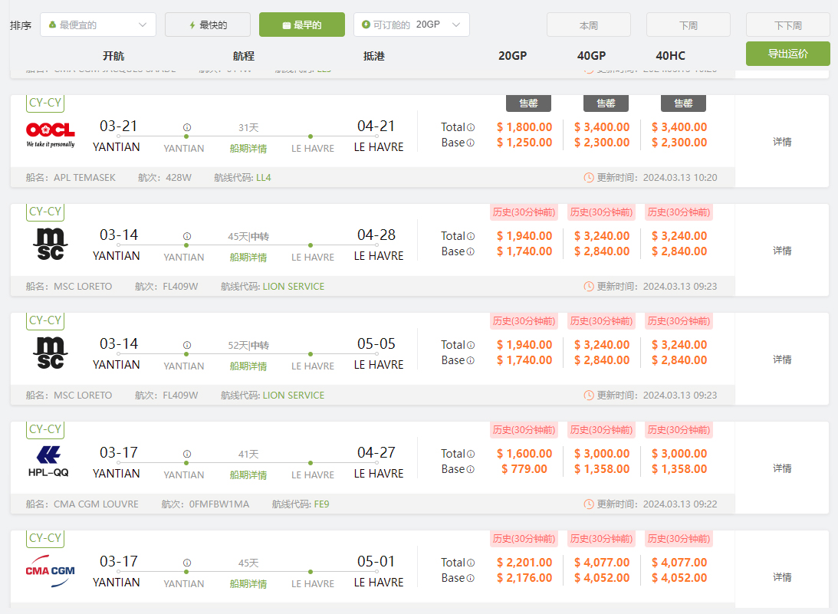This screenshot has height=614, width=838.
Task: Click the Base info icon in the HPL-QQ row
Action: click(x=471, y=469)
